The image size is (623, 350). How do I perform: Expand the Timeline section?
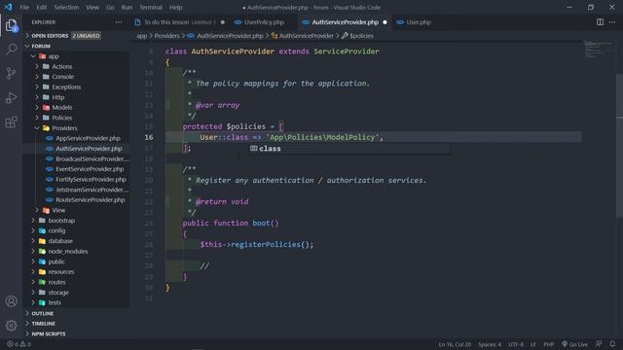(43, 324)
